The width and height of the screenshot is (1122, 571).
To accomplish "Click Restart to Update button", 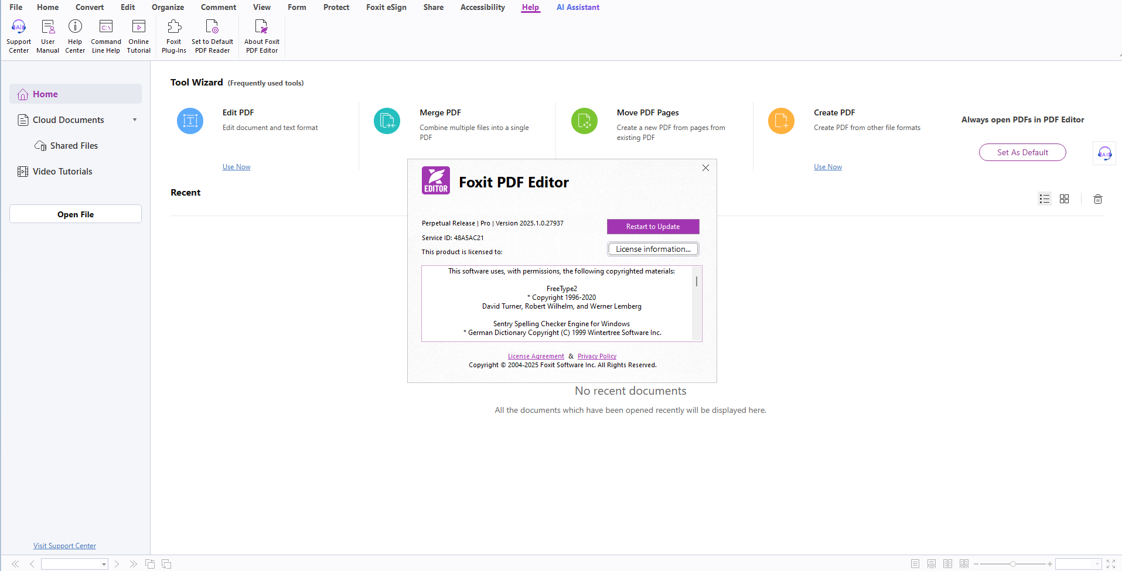I will click(653, 227).
